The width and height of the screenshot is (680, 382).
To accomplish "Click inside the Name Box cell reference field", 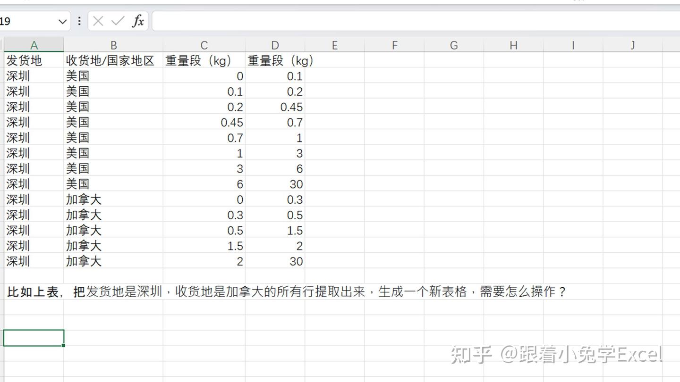I will pyautogui.click(x=27, y=21).
